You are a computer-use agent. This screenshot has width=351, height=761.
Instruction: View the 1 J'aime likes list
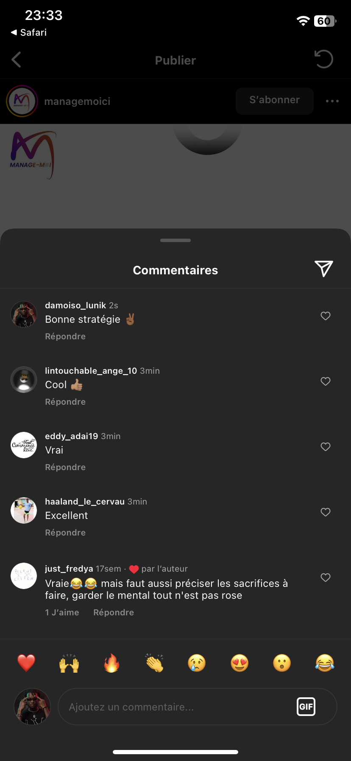(x=62, y=612)
